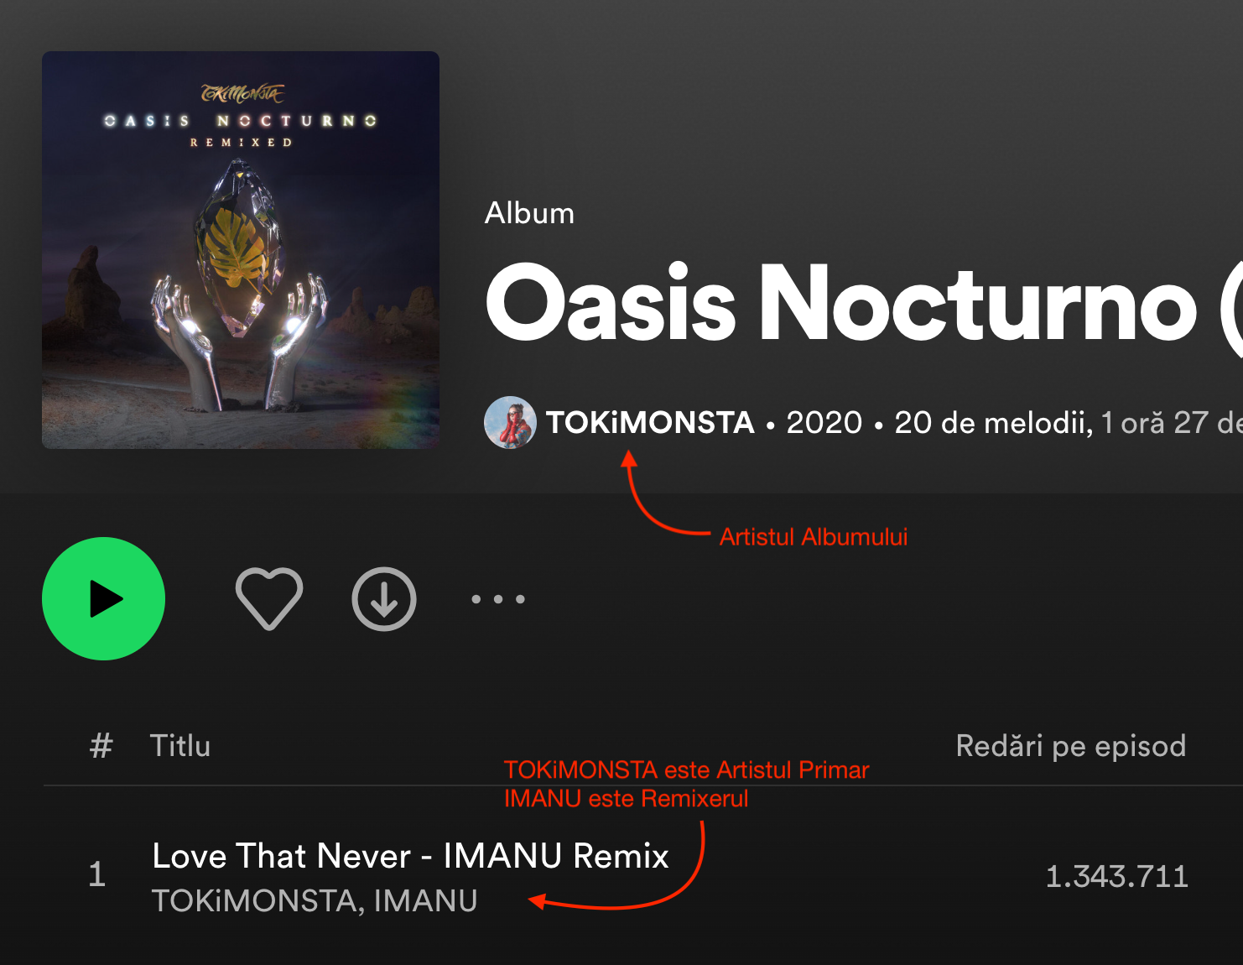Screen dimensions: 1243x965
Task: Click the 2020 release year text
Action: [x=824, y=422]
